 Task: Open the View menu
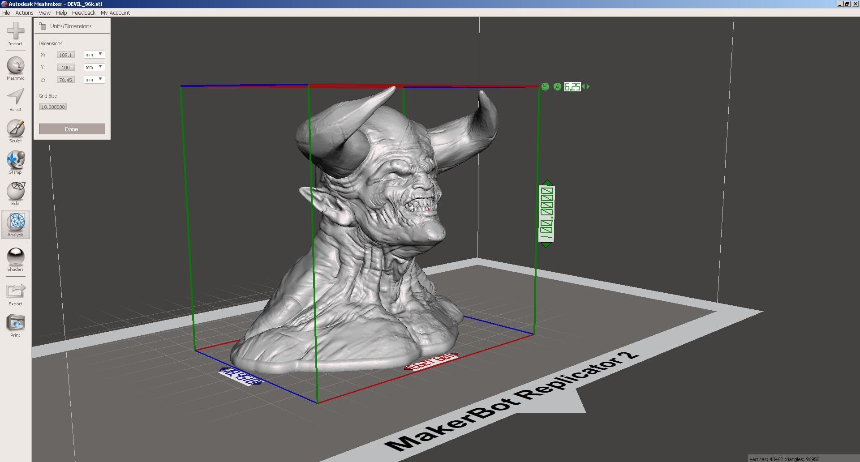pyautogui.click(x=44, y=13)
